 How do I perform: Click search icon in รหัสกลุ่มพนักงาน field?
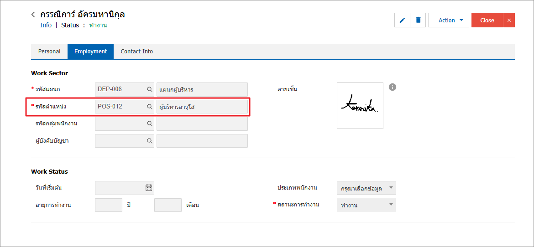(149, 123)
